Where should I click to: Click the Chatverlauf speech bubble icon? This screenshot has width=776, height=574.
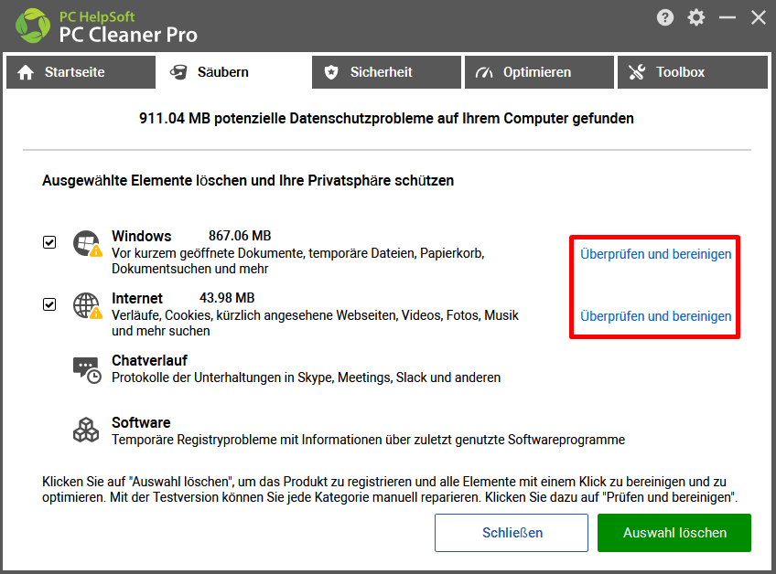[x=87, y=370]
